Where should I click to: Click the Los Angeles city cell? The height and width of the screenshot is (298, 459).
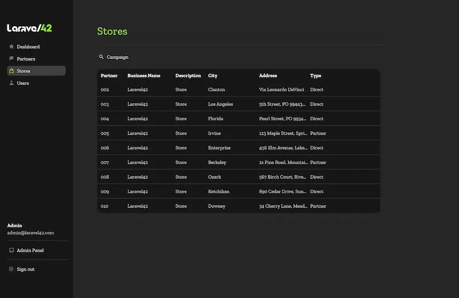(220, 104)
